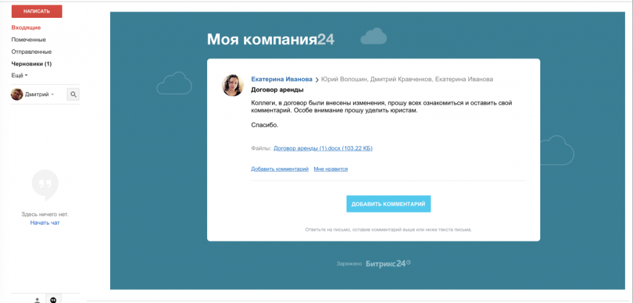Open file Договор аренды (1).docx link
The image size is (633, 303).
pos(323,148)
